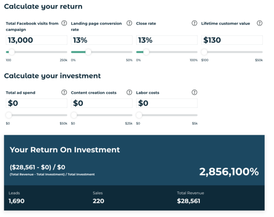Click Lifetime customer value slider handle
274x217 pixels.
204,52
